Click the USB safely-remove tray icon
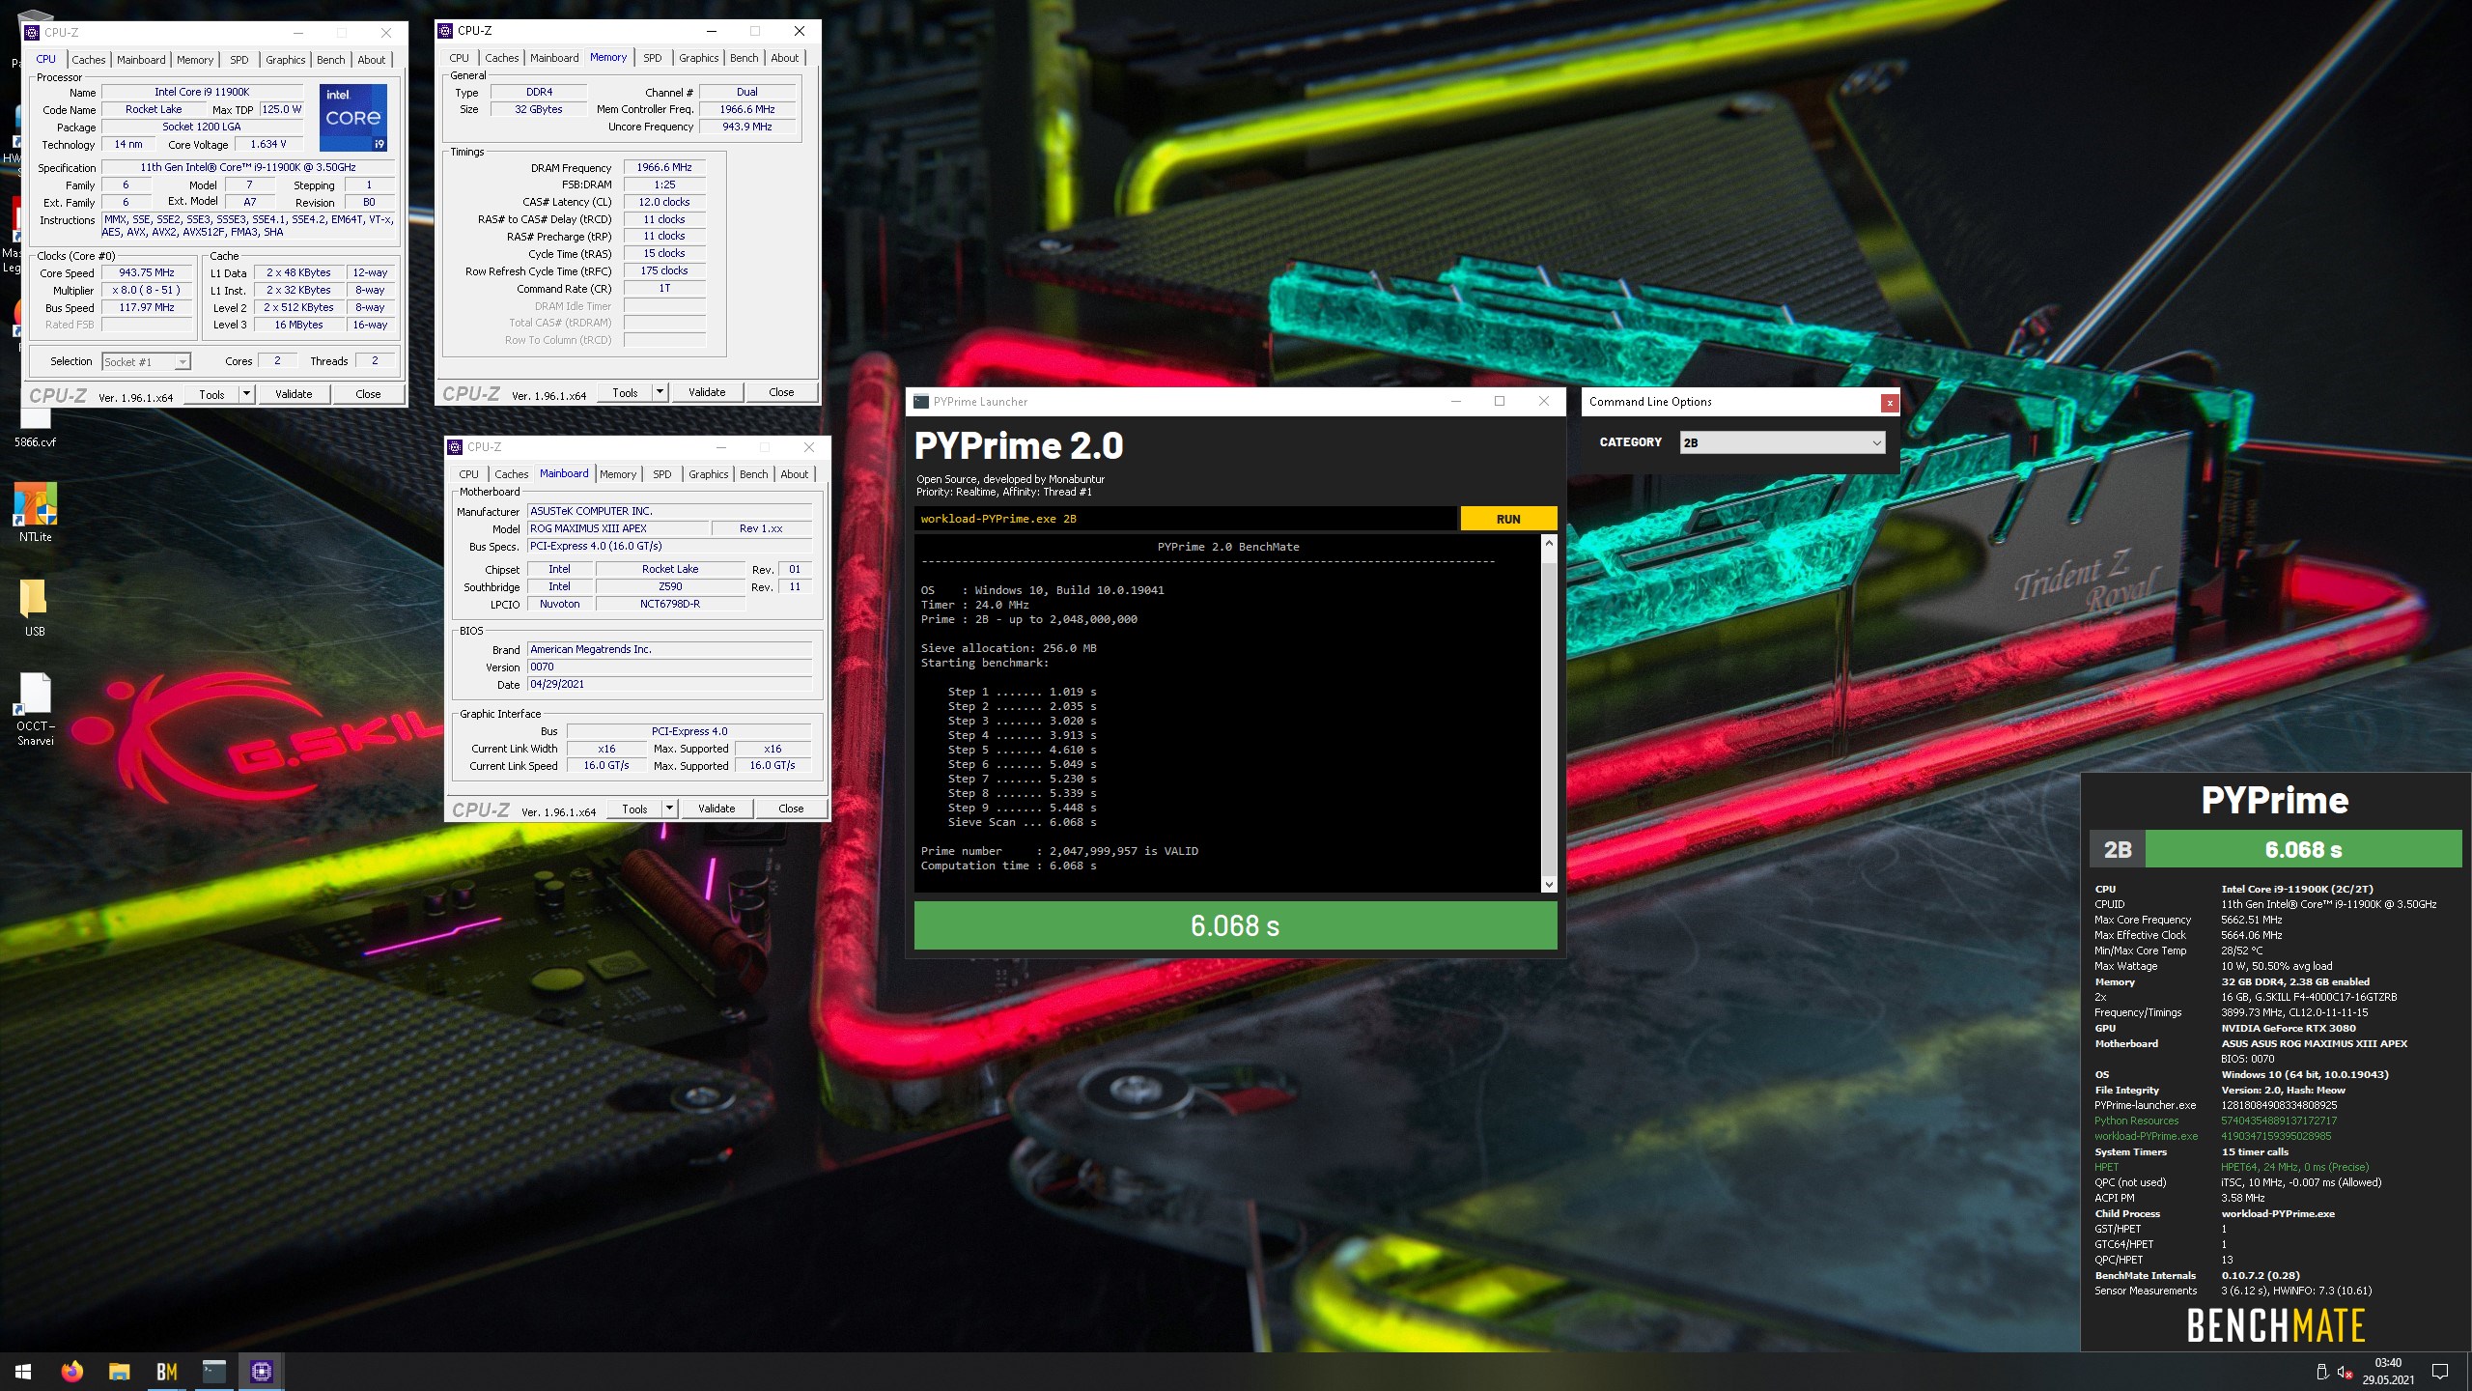2472x1391 pixels. pyautogui.click(x=2321, y=1372)
